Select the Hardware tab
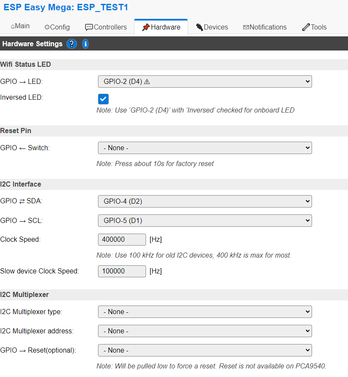Viewport: 348px width, 377px height. tap(161, 27)
